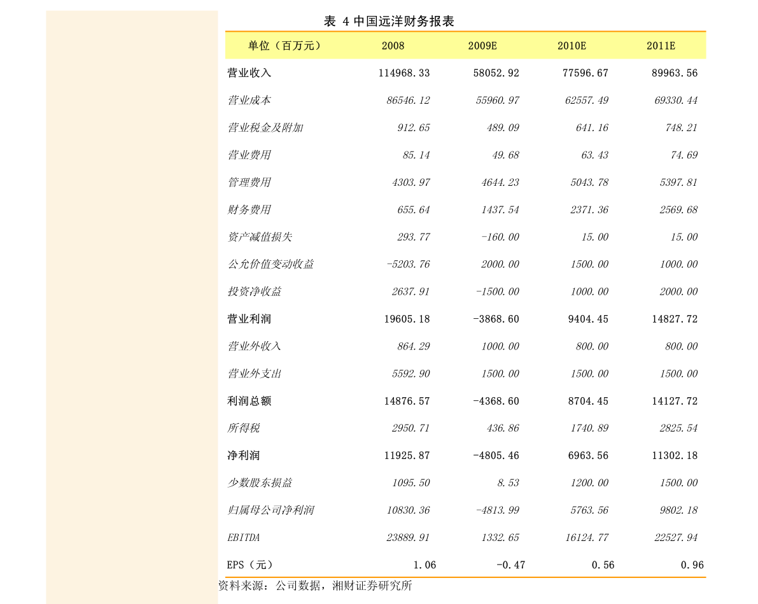This screenshot has width=758, height=604.
Task: Click the value -5203.76
Action: point(408,265)
